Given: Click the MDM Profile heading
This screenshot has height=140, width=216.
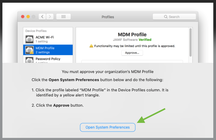Looking at the screenshot, I should tap(132, 35).
